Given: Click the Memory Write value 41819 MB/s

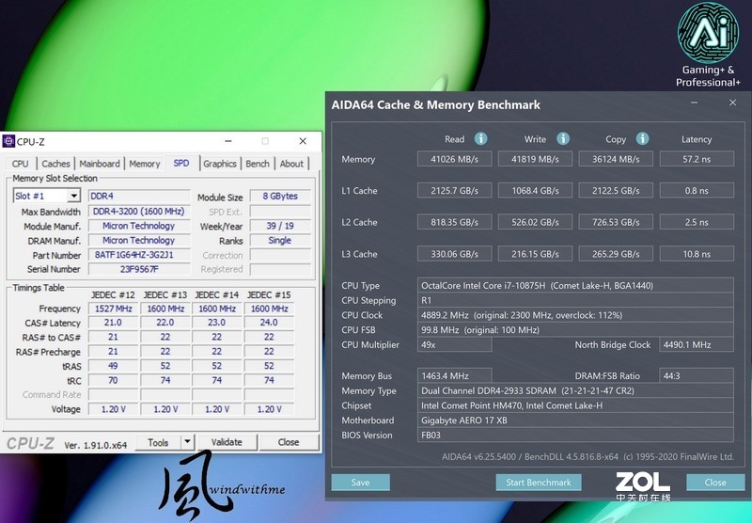Looking at the screenshot, I should point(535,159).
